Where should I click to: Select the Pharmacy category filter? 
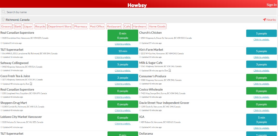click(x=81, y=27)
